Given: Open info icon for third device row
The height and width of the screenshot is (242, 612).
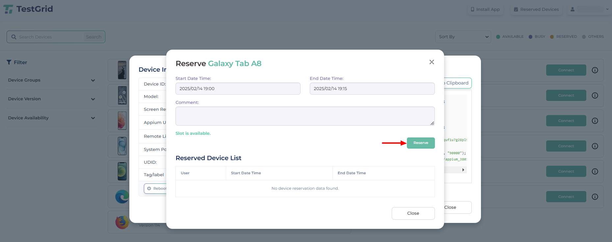Looking at the screenshot, I should coord(595,121).
